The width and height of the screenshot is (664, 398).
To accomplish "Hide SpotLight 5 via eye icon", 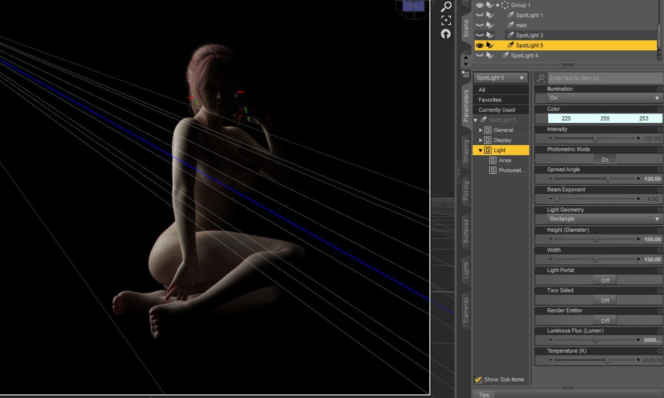I will [480, 45].
